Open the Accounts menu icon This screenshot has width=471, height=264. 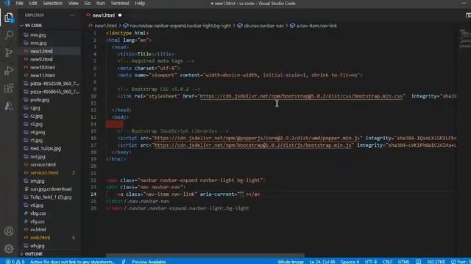[x=9, y=231]
